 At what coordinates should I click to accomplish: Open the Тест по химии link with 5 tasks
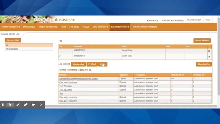coord(66,90)
